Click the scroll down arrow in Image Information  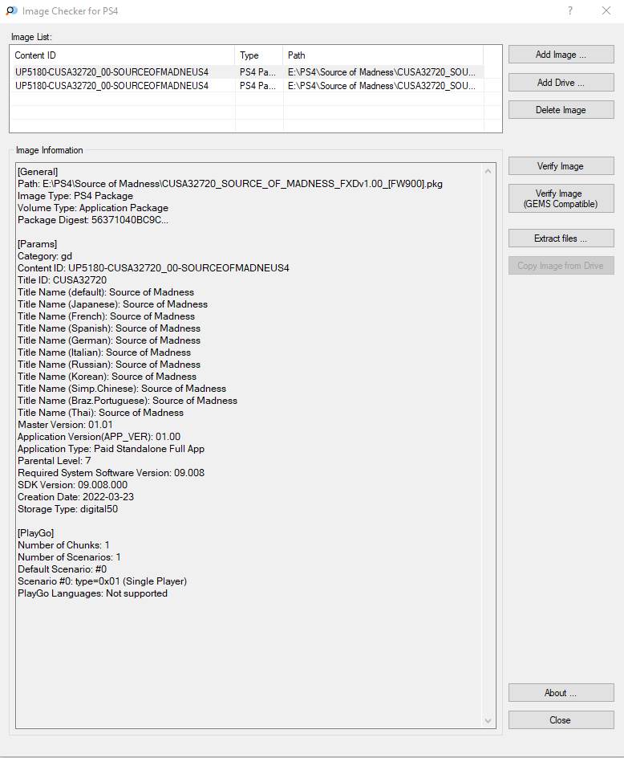pyautogui.click(x=488, y=721)
